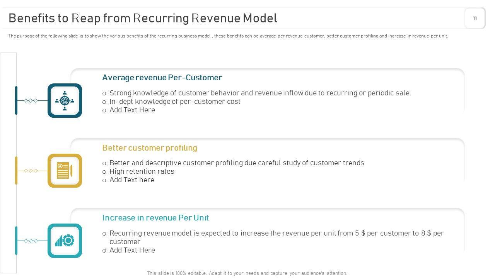The width and height of the screenshot is (495, 278).
Task: Click the gold vertical bar marker
Action: [16, 170]
